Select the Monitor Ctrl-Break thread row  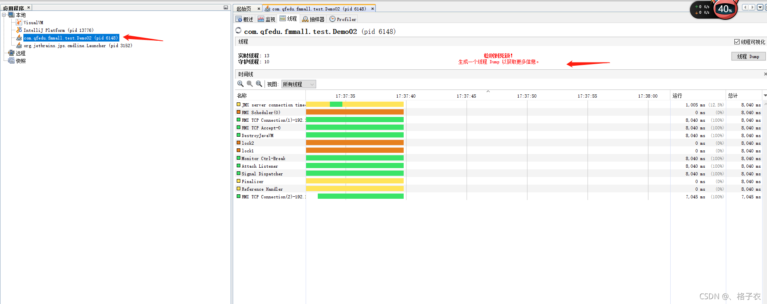point(498,158)
